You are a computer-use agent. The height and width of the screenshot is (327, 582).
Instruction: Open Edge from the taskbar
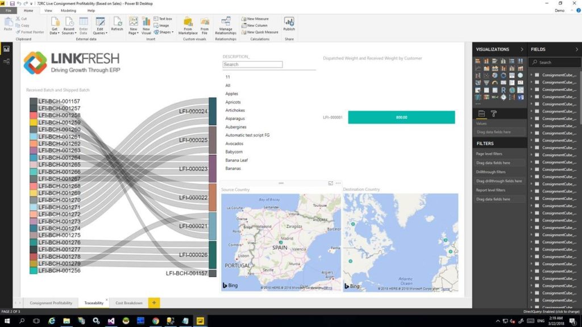point(52,321)
